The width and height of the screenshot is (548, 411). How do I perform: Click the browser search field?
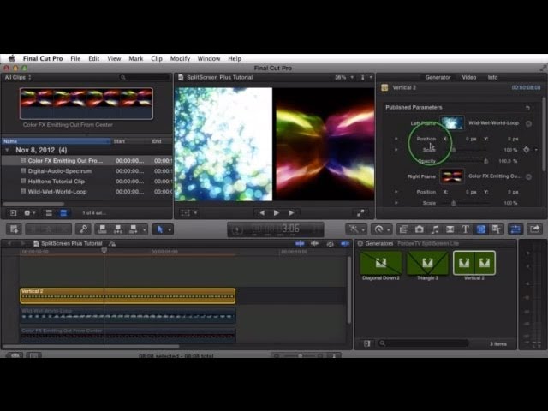(x=145, y=77)
